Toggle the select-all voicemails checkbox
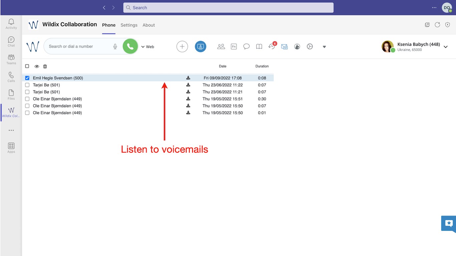The width and height of the screenshot is (456, 256). pyautogui.click(x=27, y=66)
